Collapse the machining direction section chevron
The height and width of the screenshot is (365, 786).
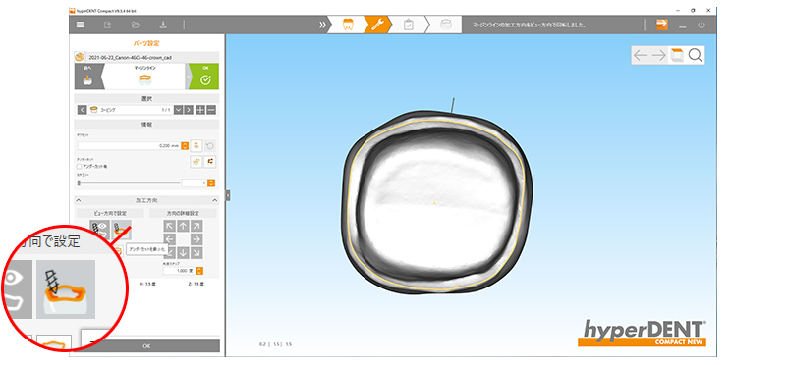pyautogui.click(x=214, y=200)
